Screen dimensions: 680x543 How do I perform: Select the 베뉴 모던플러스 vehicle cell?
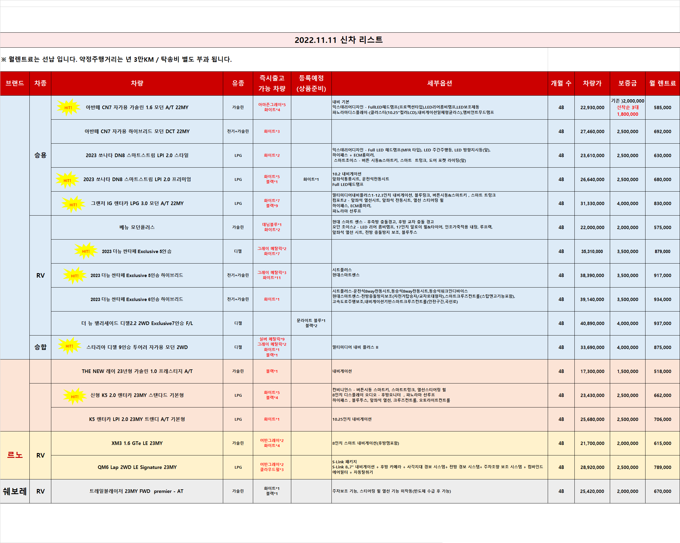(137, 227)
